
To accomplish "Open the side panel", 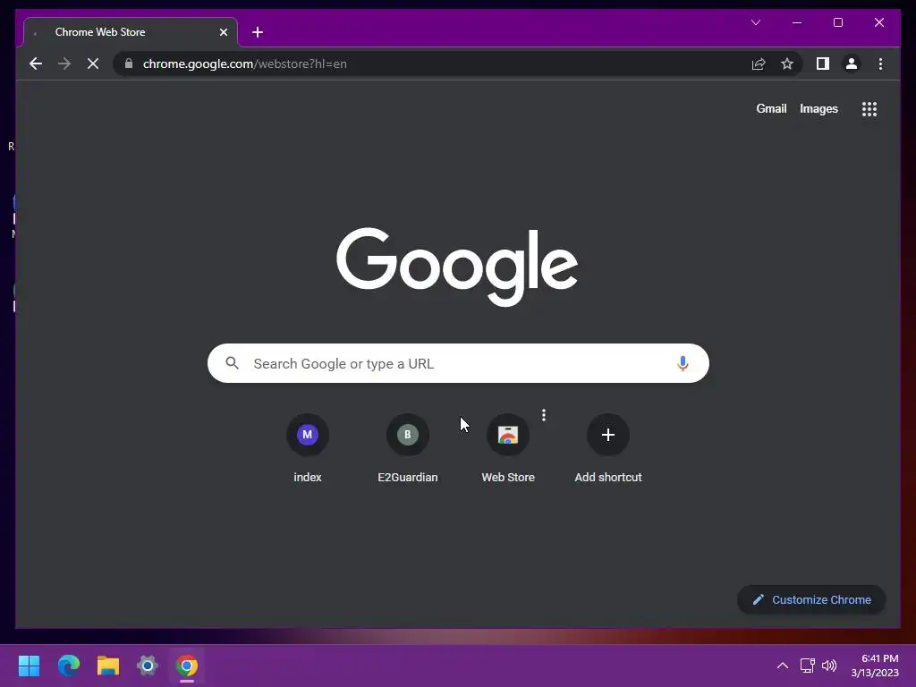I will pos(823,64).
